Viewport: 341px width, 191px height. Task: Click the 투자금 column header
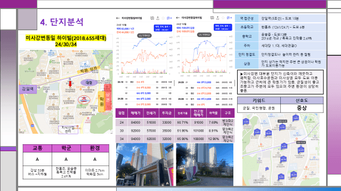(167, 113)
